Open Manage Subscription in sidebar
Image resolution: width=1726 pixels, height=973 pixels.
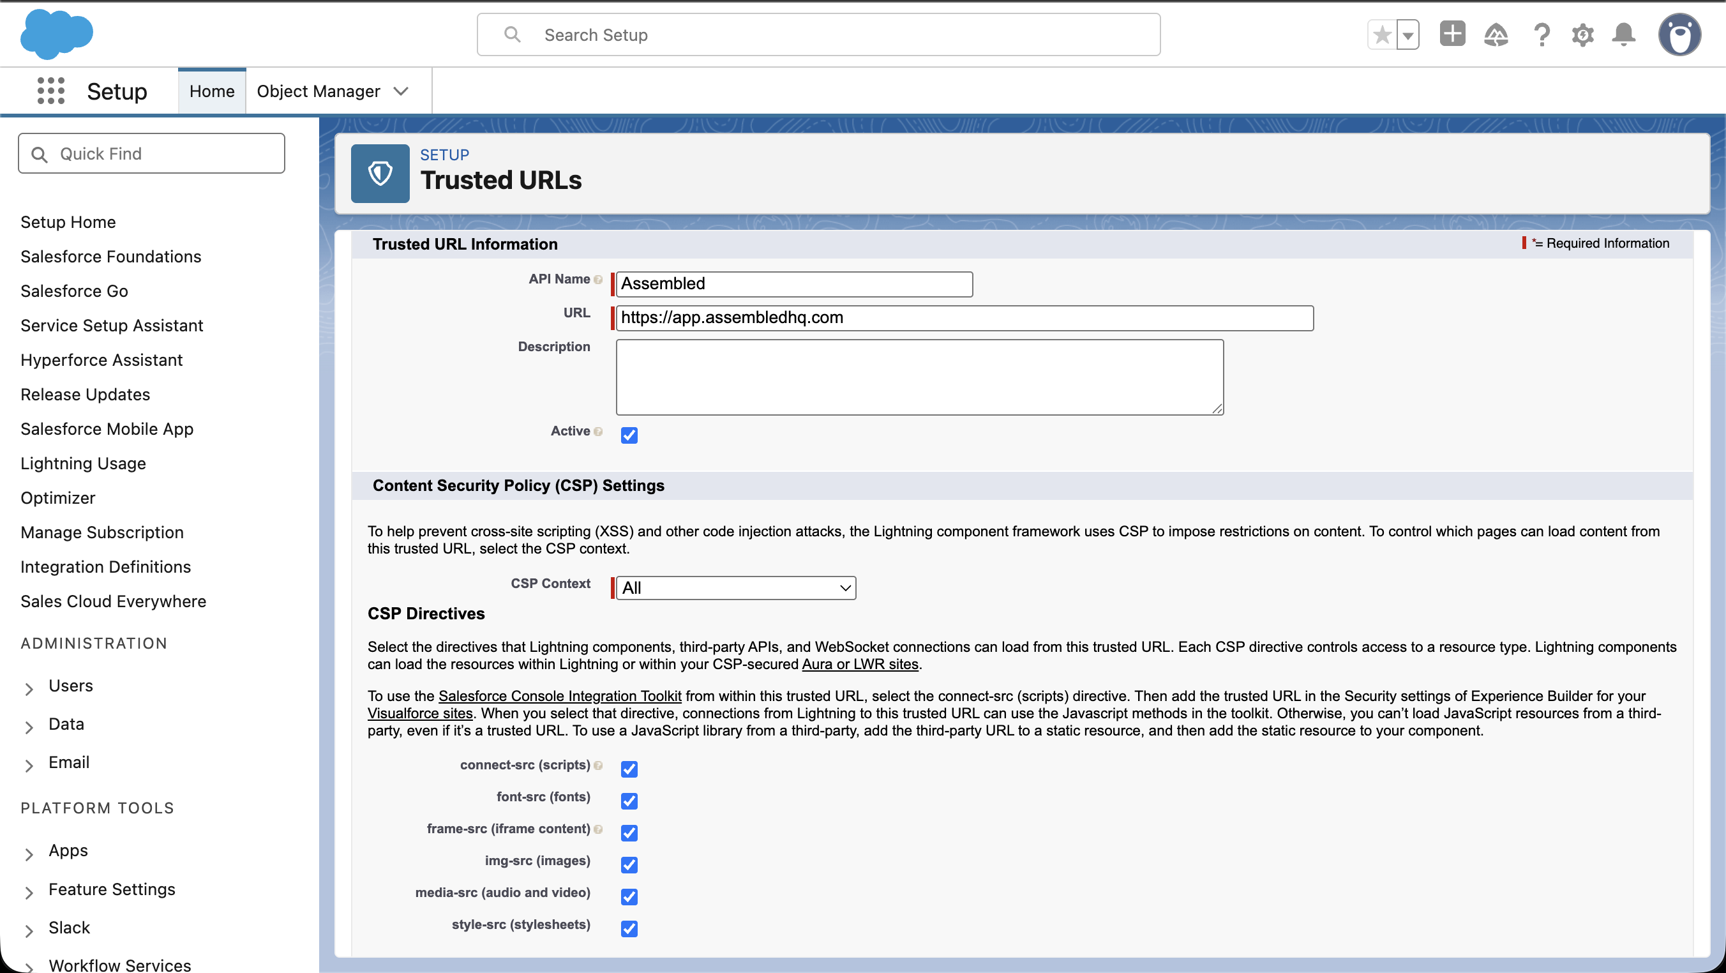[102, 532]
